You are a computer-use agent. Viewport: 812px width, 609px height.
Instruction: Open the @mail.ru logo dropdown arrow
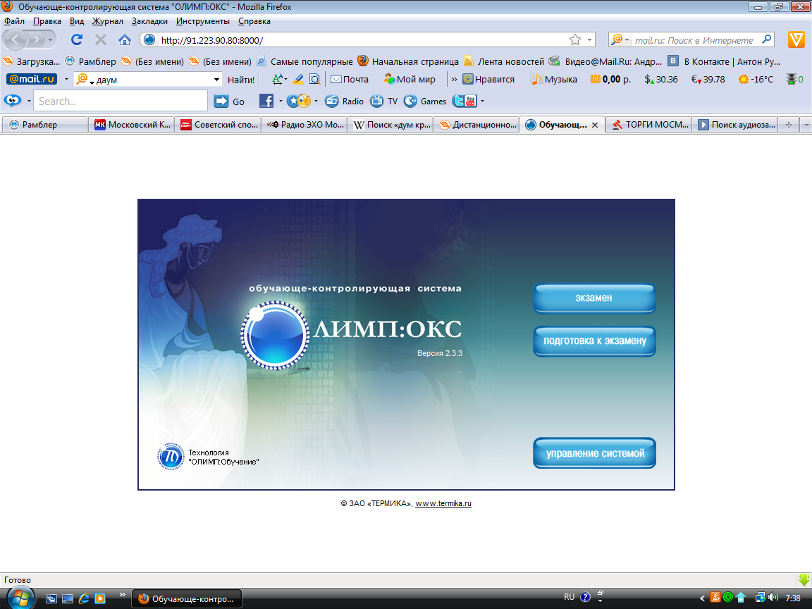66,79
